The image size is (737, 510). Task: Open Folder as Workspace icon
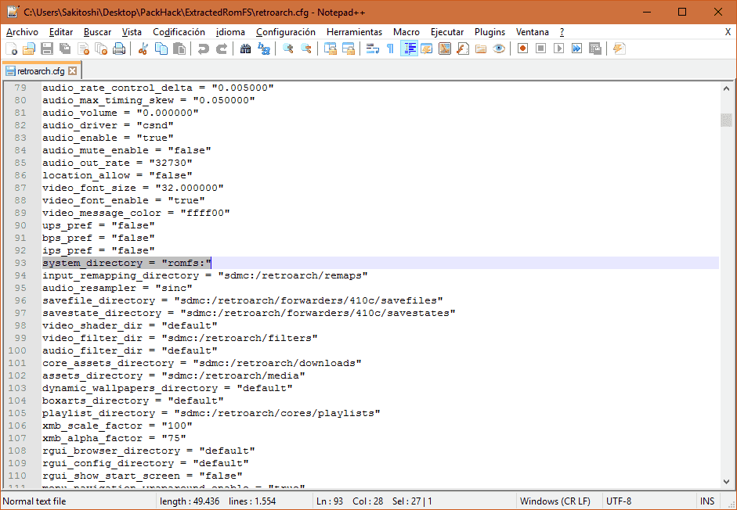pos(481,48)
